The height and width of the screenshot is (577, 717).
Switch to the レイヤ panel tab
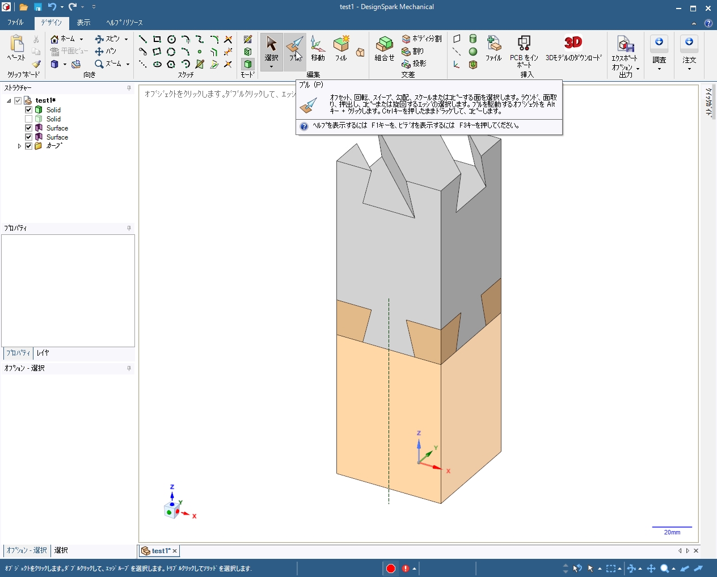click(43, 353)
